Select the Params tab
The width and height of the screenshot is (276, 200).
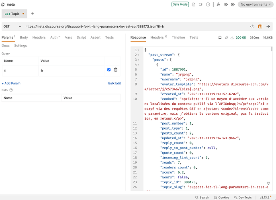point(8,38)
